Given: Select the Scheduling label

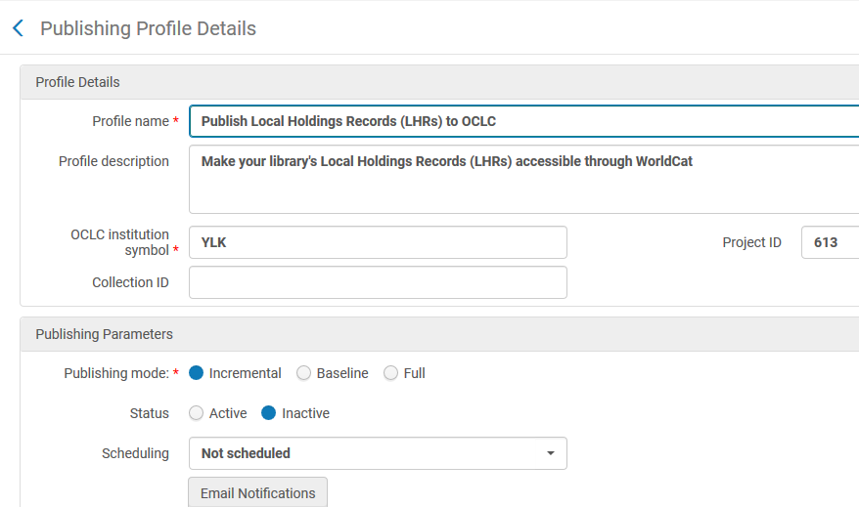Looking at the screenshot, I should (135, 453).
